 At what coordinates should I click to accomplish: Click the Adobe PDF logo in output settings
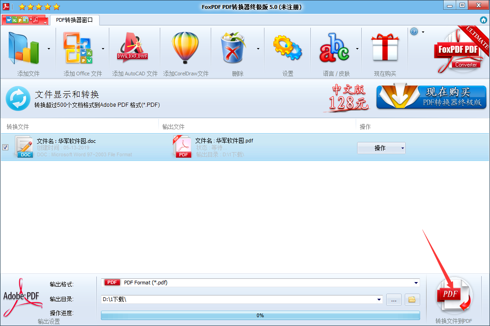point(22,297)
